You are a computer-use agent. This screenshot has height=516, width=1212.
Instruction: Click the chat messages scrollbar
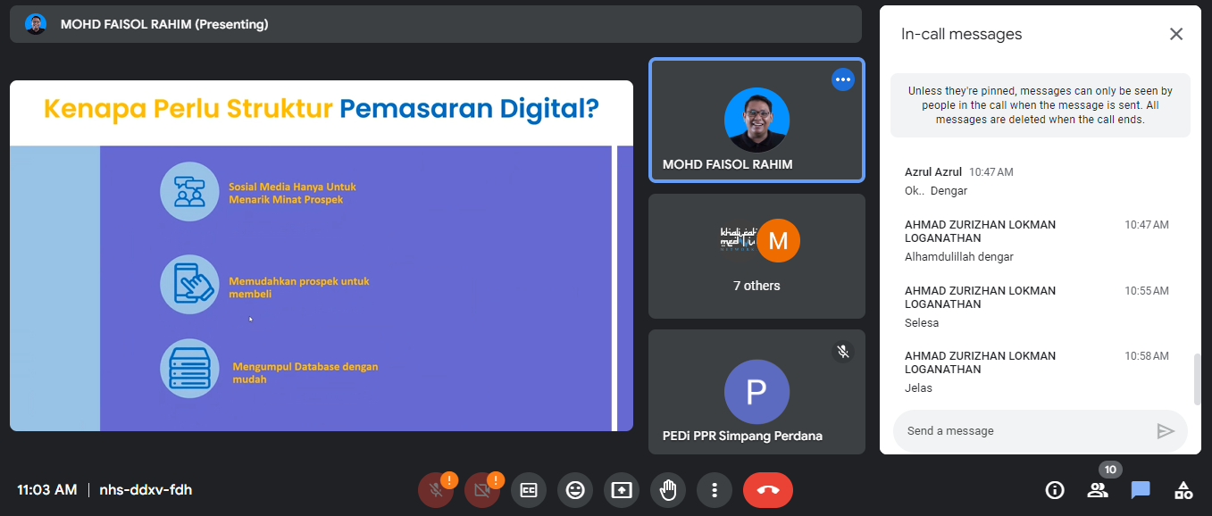click(x=1197, y=379)
